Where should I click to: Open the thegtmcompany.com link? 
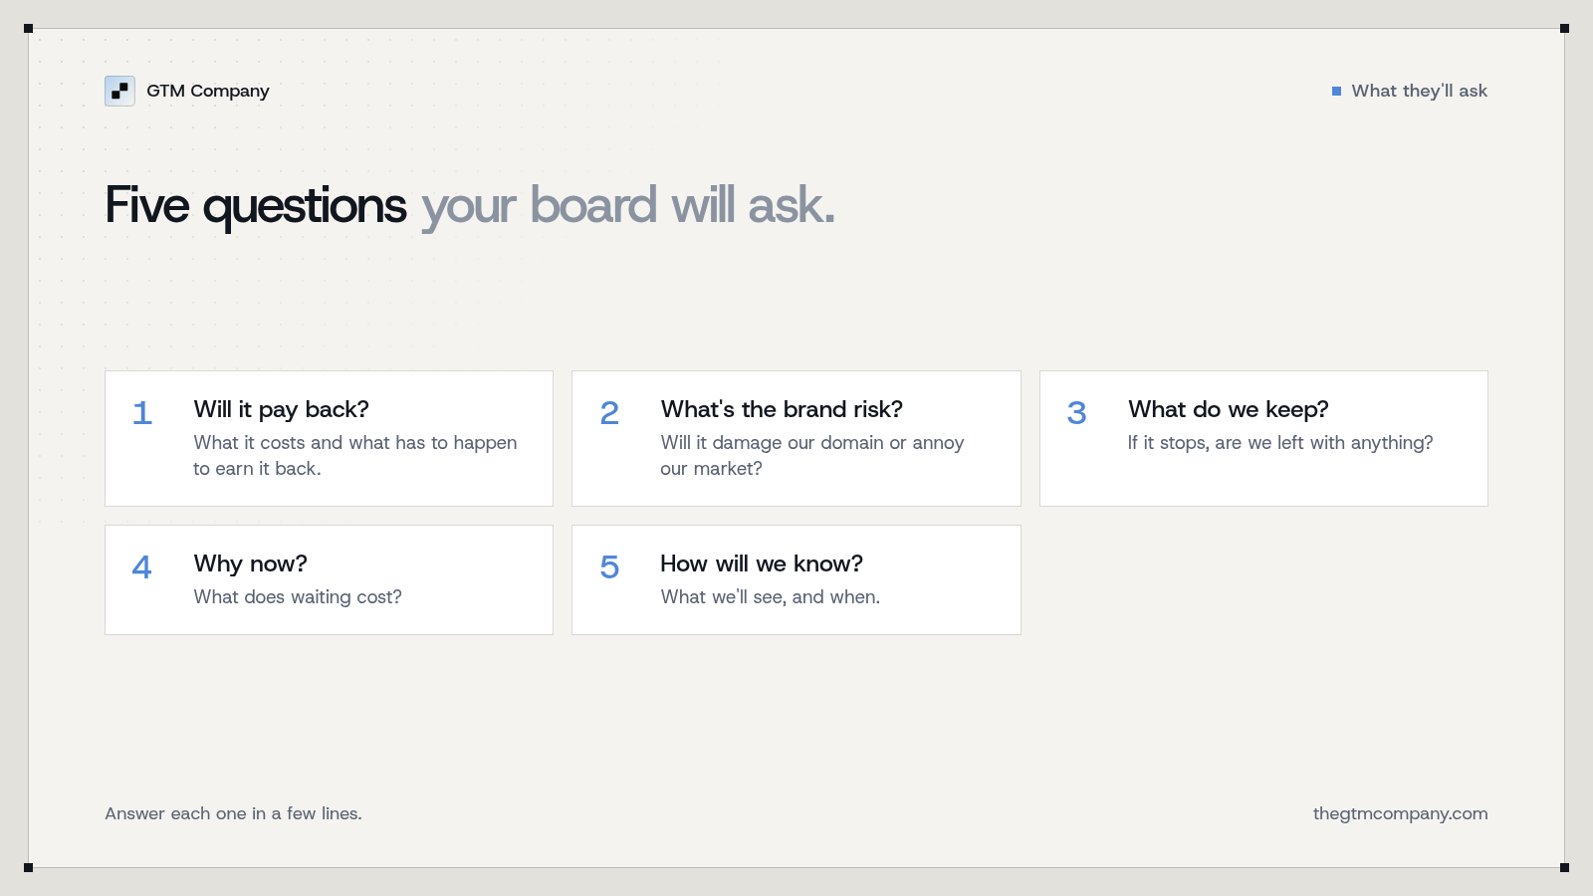(1400, 813)
